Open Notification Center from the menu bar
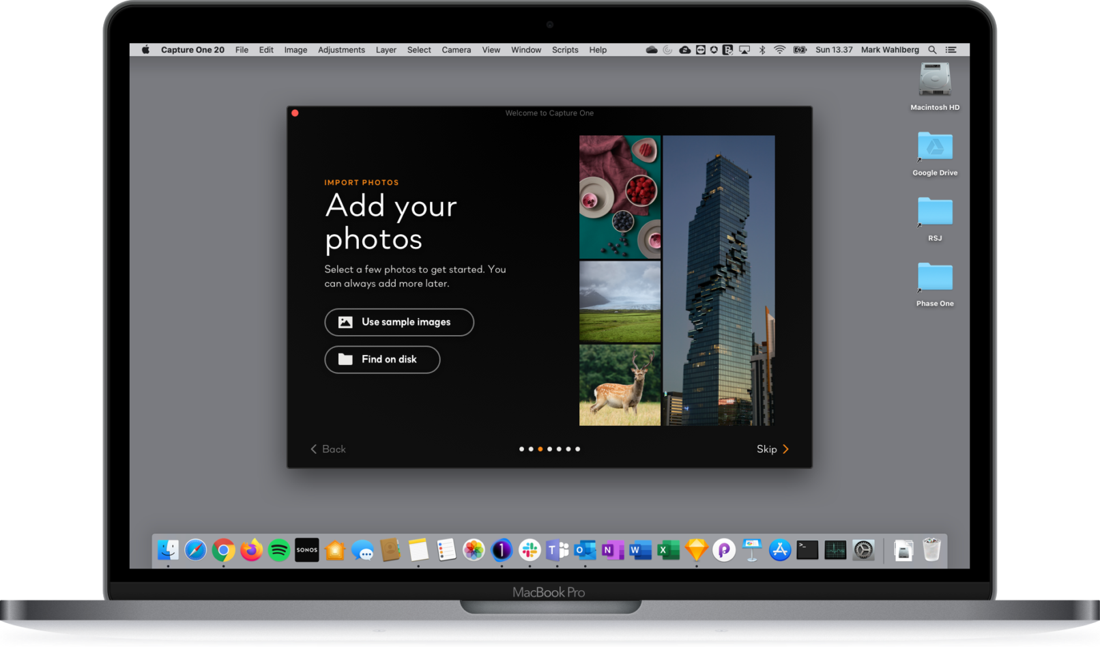Image resolution: width=1100 pixels, height=647 pixels. tap(951, 49)
